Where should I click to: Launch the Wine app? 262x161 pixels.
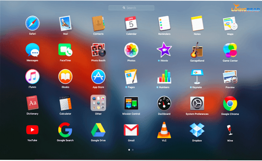pyautogui.click(x=230, y=130)
